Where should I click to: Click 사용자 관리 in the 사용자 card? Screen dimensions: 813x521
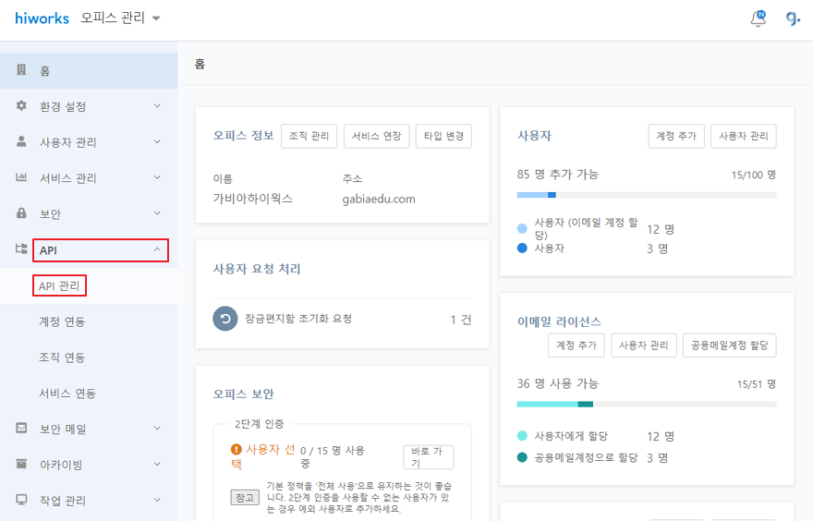tap(744, 136)
